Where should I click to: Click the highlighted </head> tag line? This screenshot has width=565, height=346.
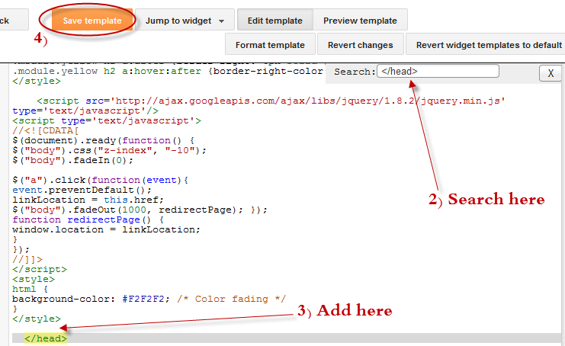pos(46,338)
